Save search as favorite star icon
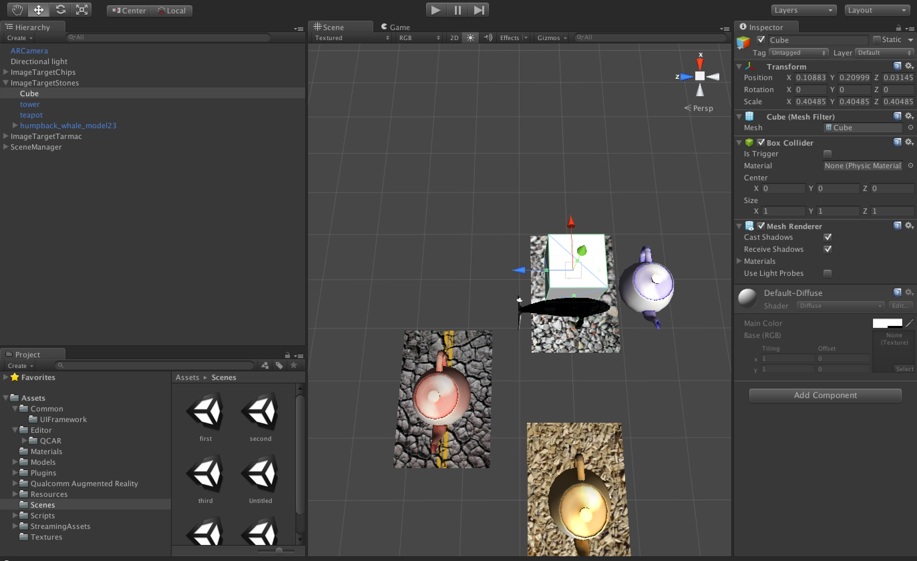 (x=294, y=366)
